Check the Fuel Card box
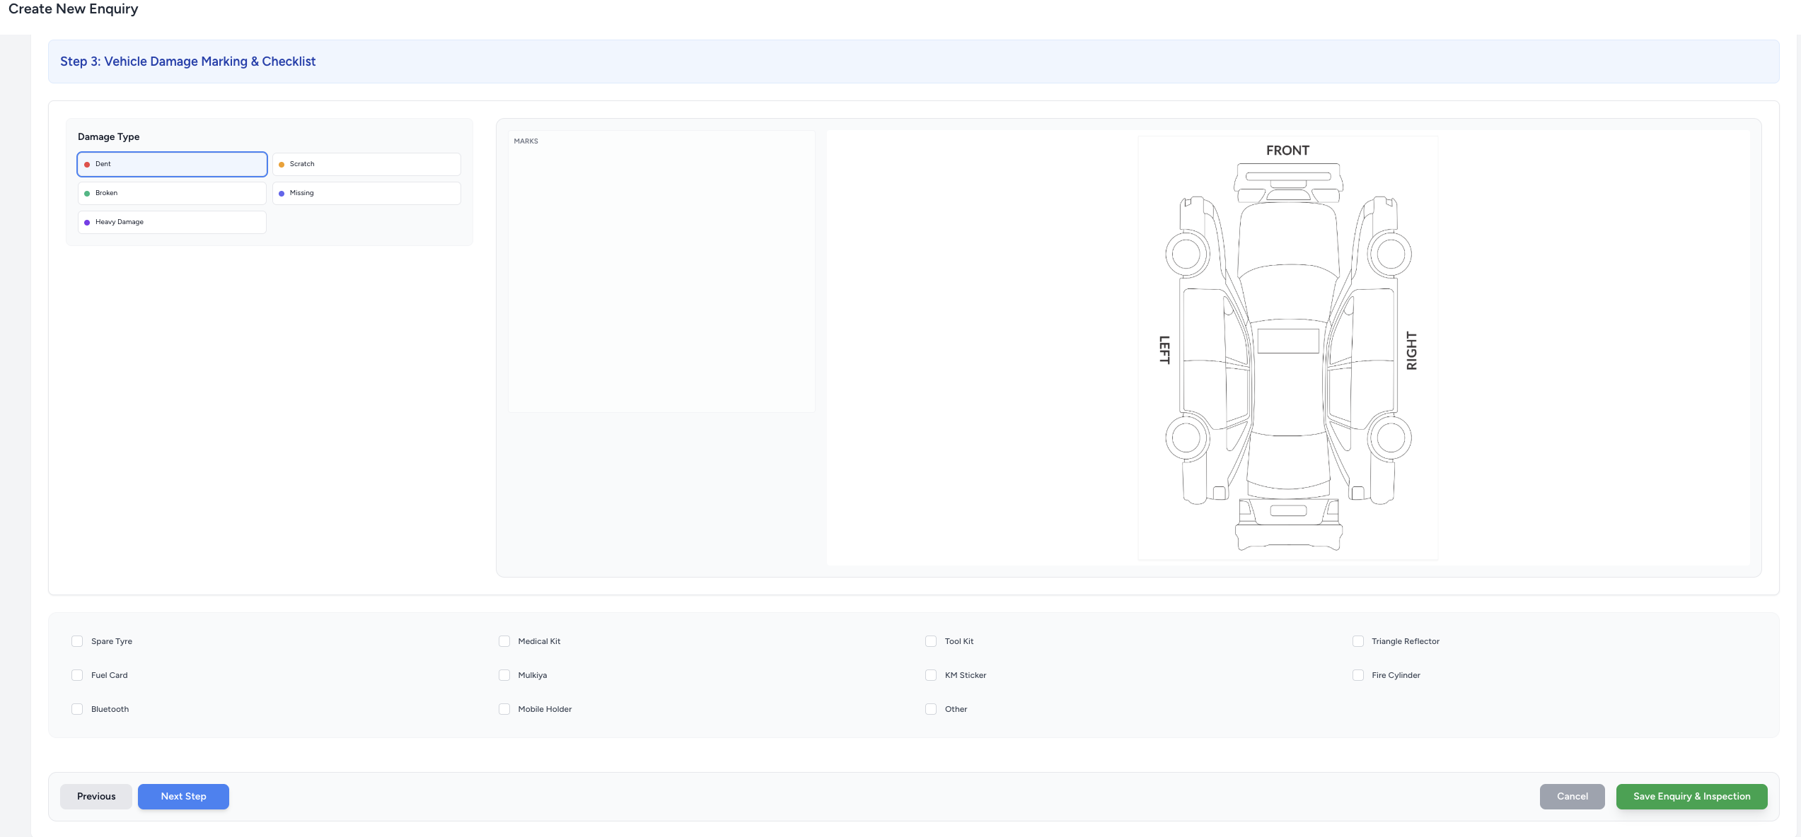 [x=77, y=675]
